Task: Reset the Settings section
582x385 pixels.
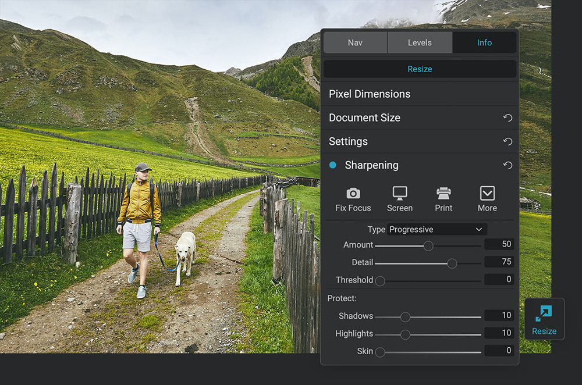Action: (508, 142)
